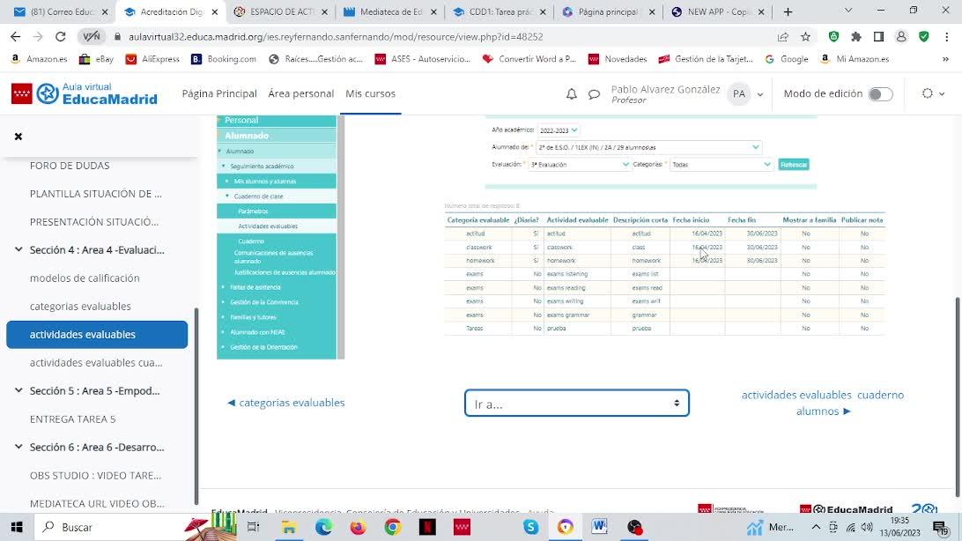Open the theme settings sun-shaped icon

pyautogui.click(x=928, y=93)
